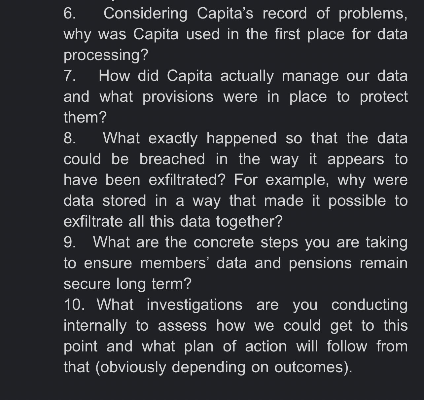The width and height of the screenshot is (424, 400).
Task: Click the list number 10 marker
Action: (74, 304)
